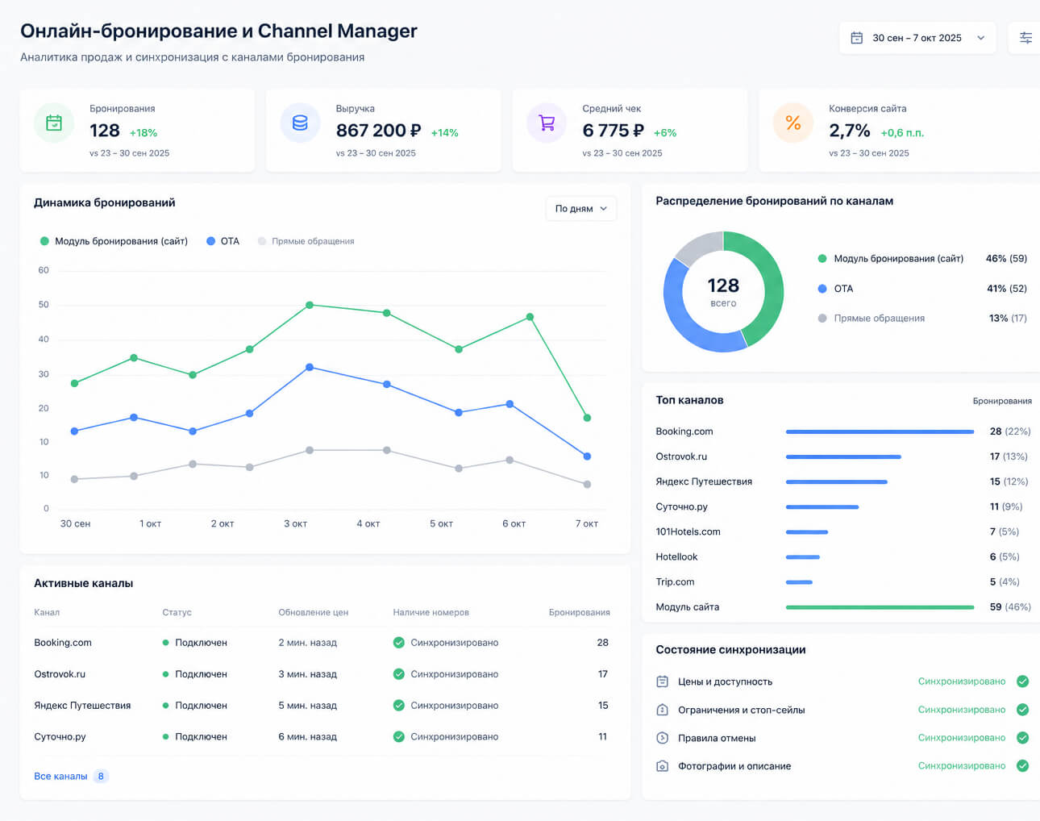Click green check icon for Правила отмены
This screenshot has width=1040, height=821.
tap(1022, 738)
